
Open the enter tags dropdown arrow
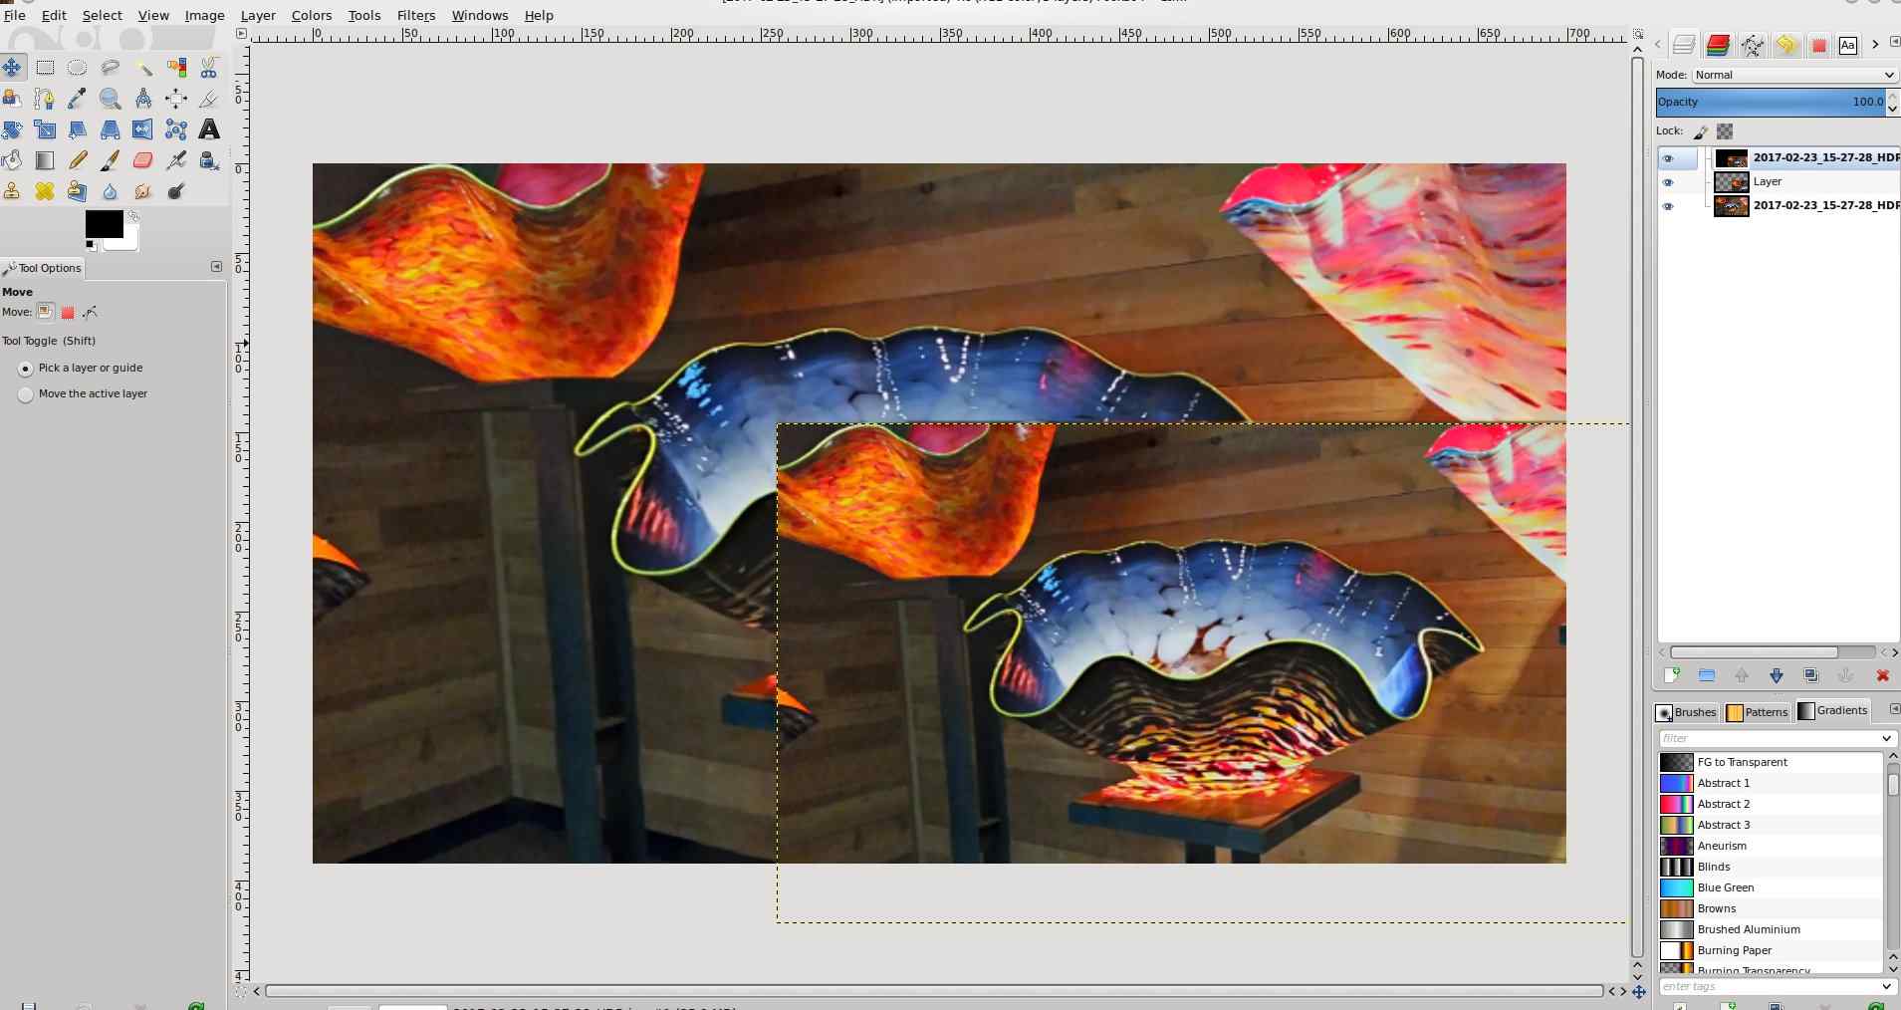[x=1886, y=986]
